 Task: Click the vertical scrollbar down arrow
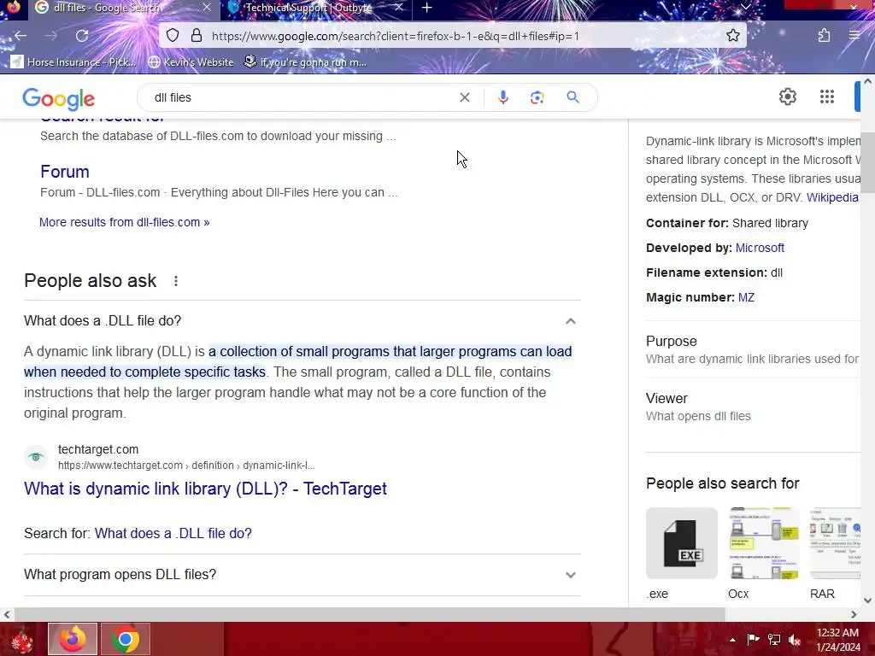[x=868, y=600]
